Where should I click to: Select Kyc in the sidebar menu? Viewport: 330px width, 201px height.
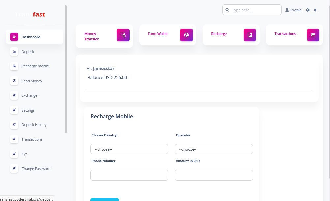[x=24, y=154]
